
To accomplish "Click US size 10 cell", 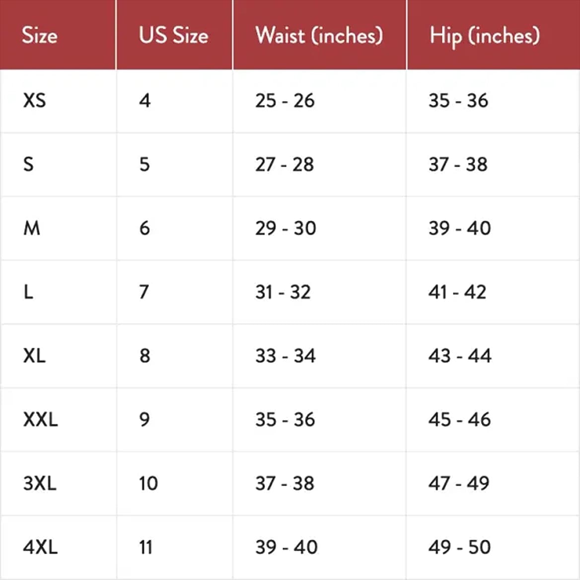I will pos(148,483).
